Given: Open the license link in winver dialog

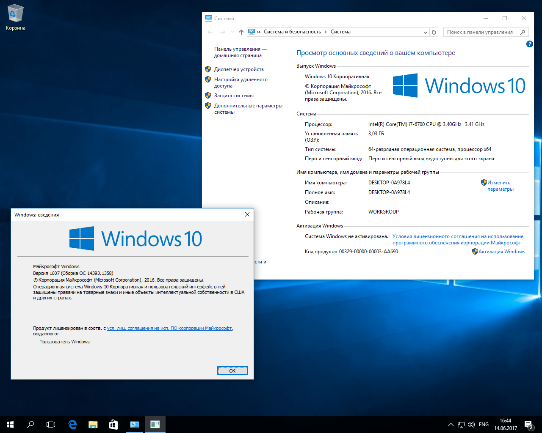Looking at the screenshot, I should pyautogui.click(x=169, y=328).
